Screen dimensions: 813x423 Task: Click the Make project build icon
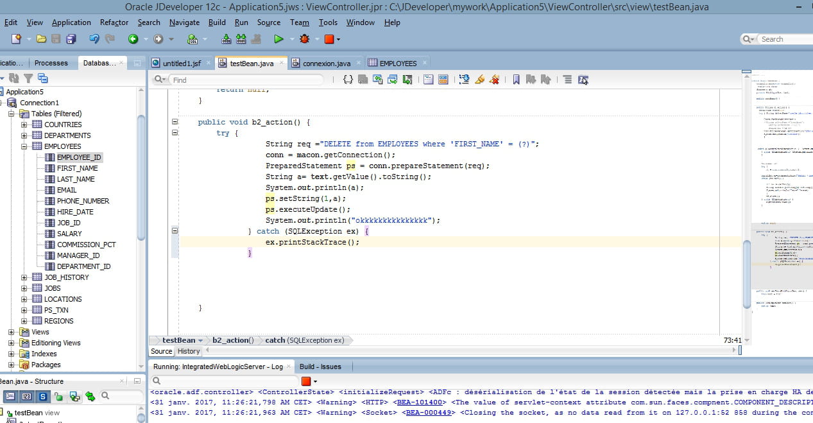tap(226, 39)
